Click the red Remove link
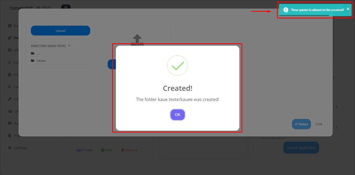 click(129, 150)
